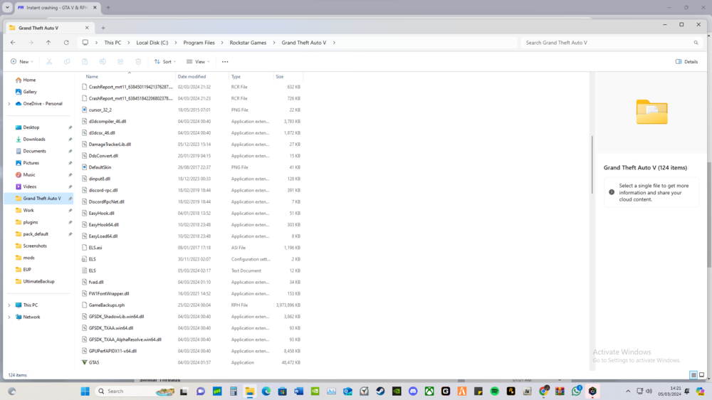The width and height of the screenshot is (712, 400).
Task: Open Calculator from the taskbar
Action: [234, 391]
